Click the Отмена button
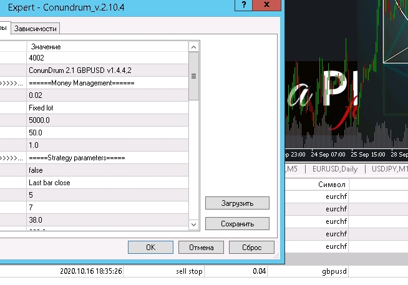The height and width of the screenshot is (285, 408). pos(201,248)
